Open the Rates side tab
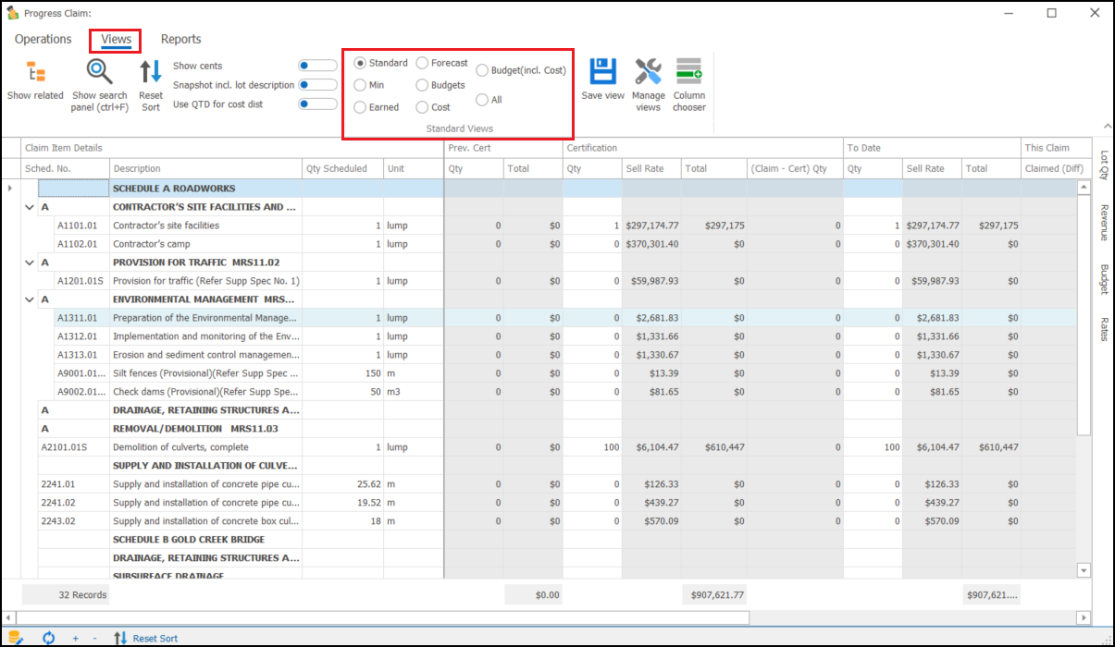 tap(1103, 329)
